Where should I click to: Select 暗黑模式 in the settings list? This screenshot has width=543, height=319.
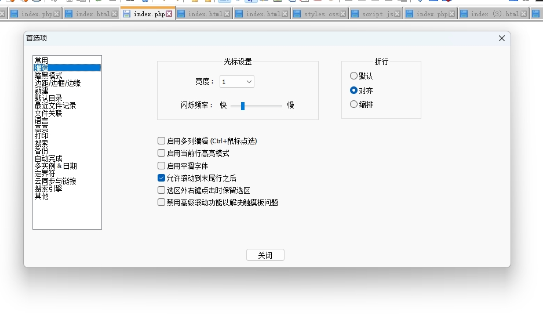coord(48,75)
